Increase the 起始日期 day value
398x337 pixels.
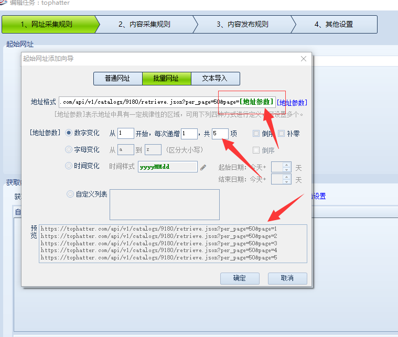[x=286, y=165]
